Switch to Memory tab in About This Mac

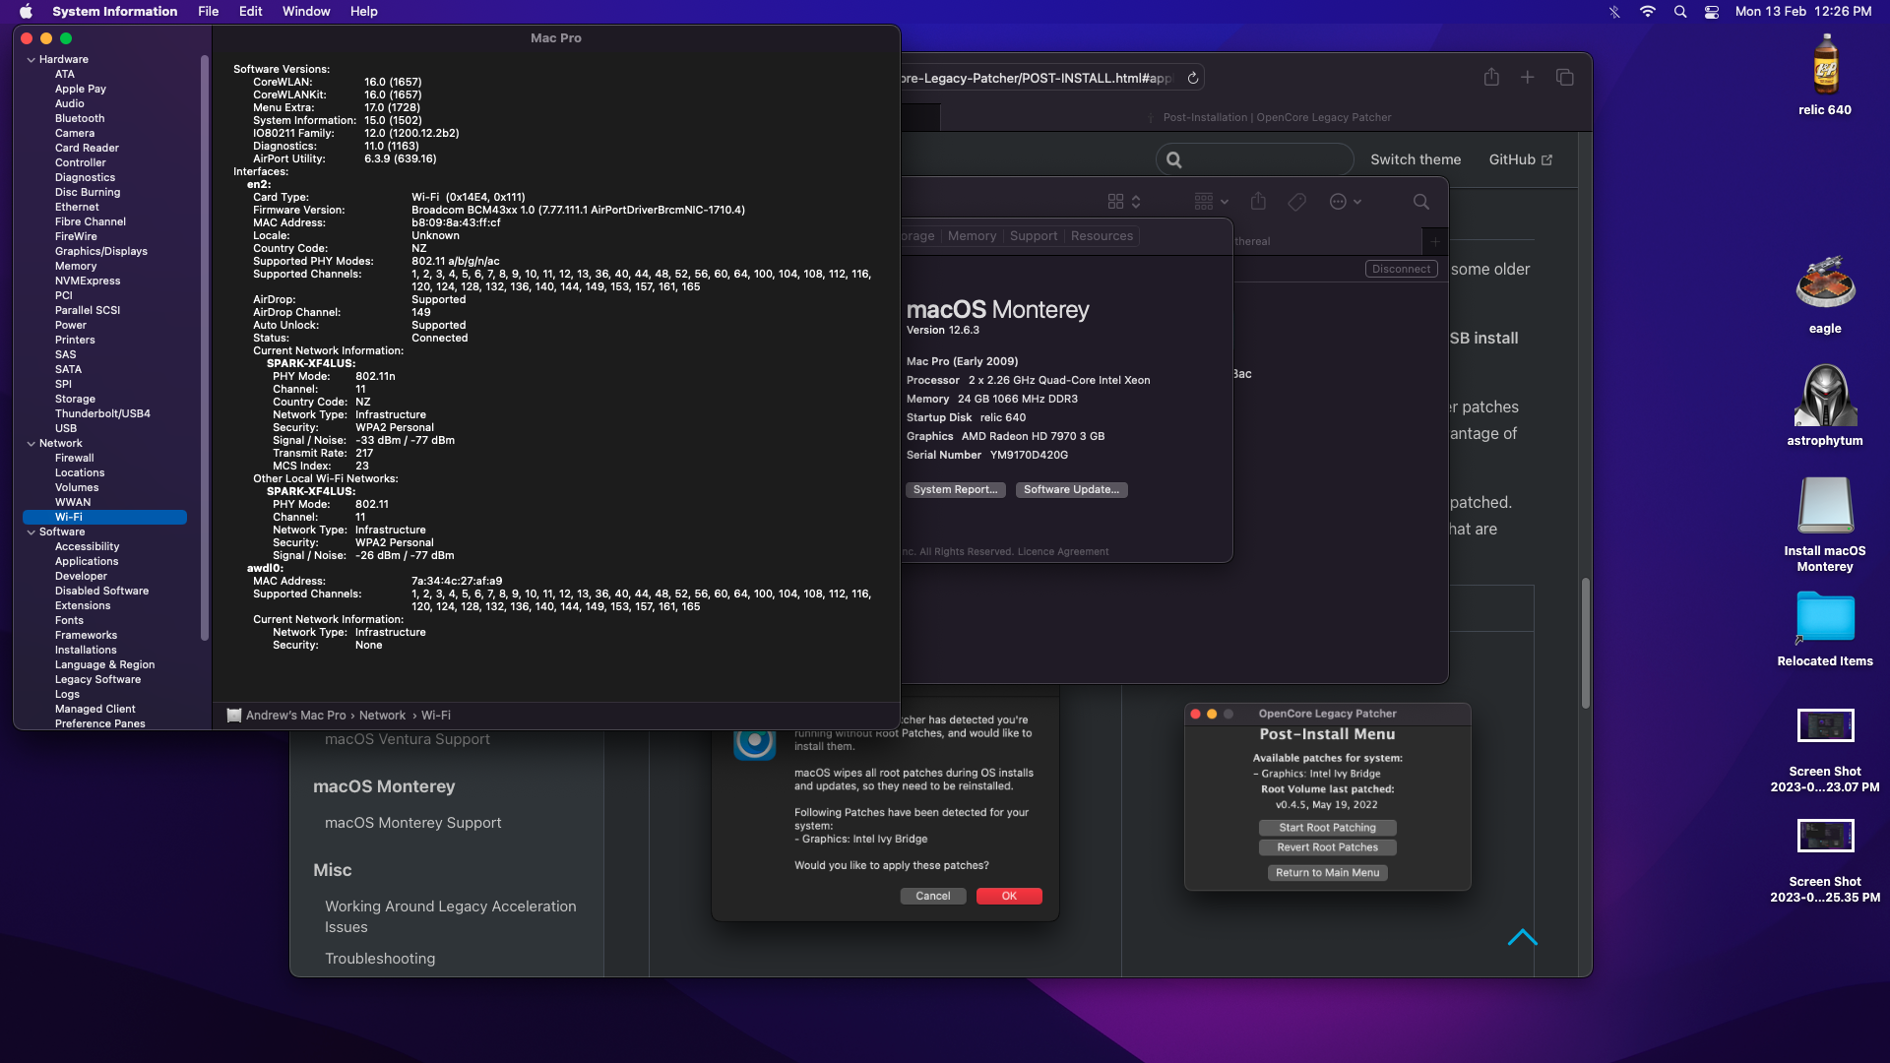click(972, 236)
